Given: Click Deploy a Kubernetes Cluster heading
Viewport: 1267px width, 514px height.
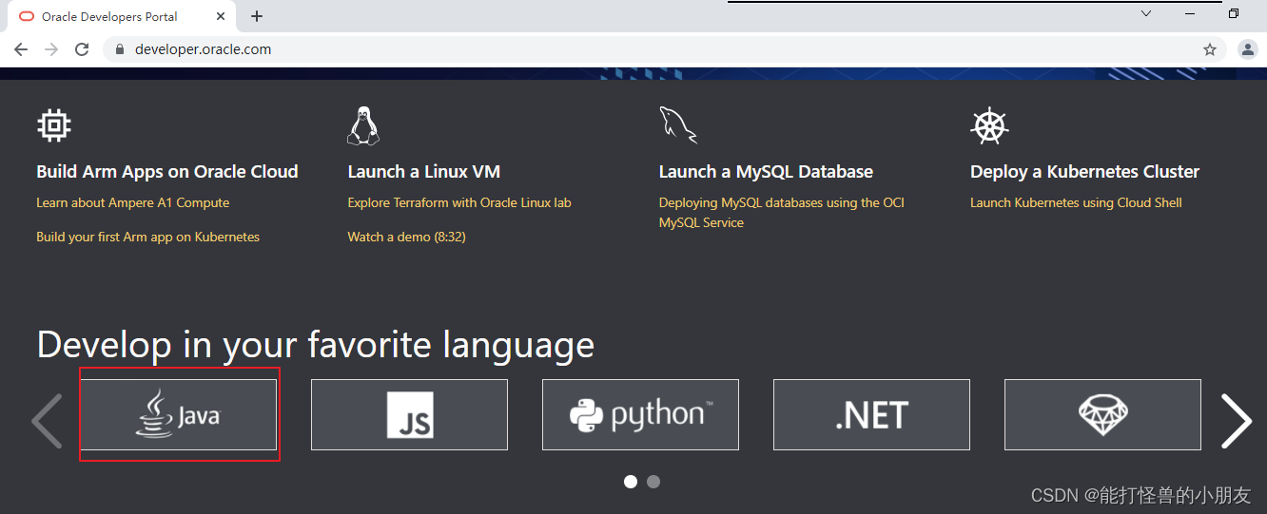Looking at the screenshot, I should click(x=1084, y=172).
